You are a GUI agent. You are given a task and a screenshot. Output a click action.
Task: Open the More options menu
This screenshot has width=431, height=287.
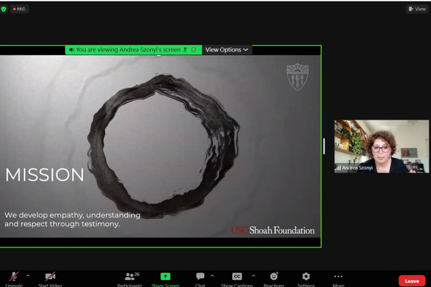(x=338, y=277)
